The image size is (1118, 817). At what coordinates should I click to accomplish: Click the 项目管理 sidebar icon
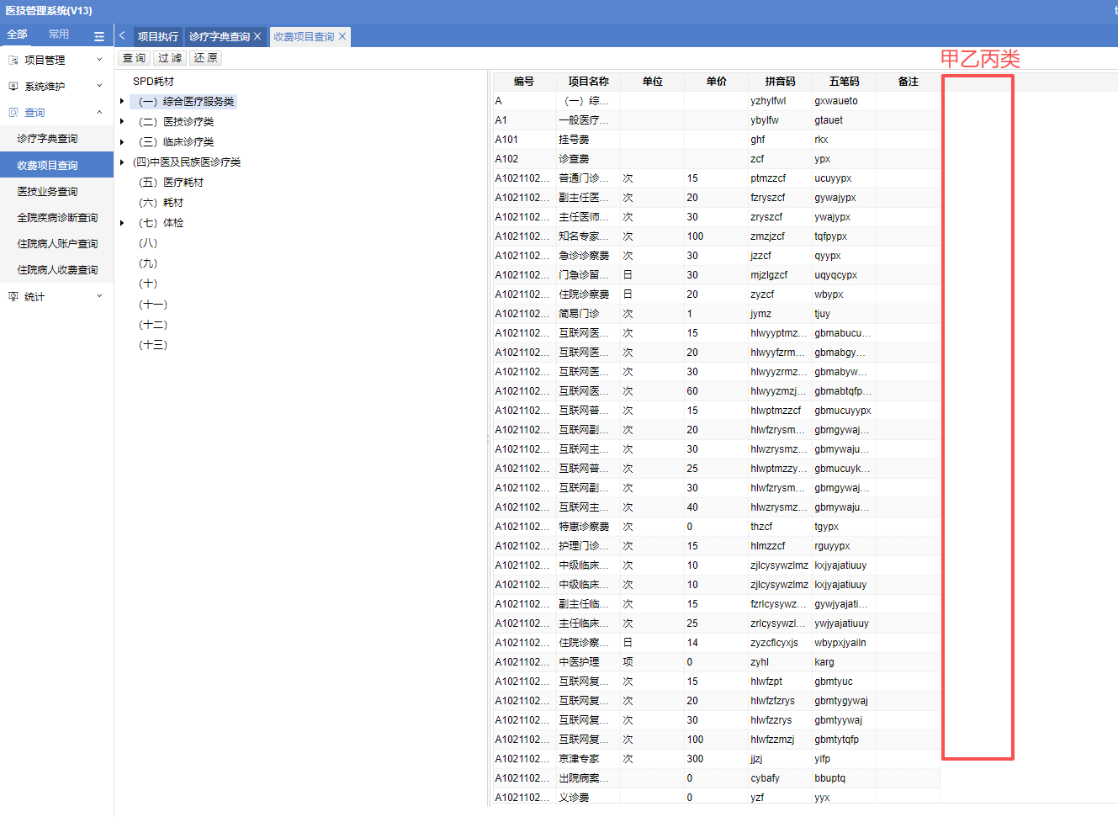point(13,61)
